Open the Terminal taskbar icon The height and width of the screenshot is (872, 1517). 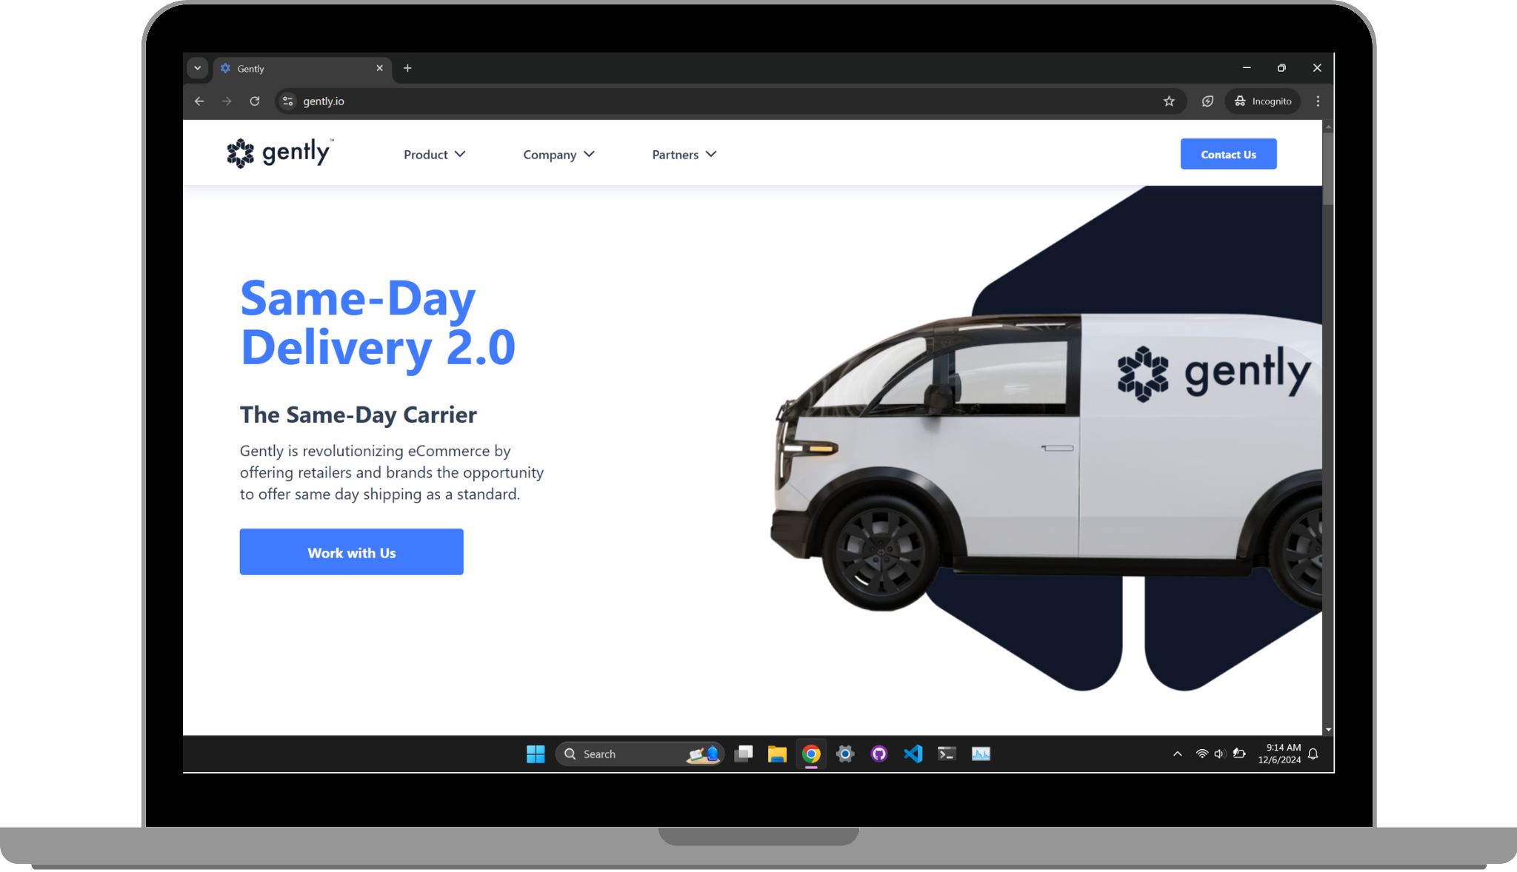(947, 754)
